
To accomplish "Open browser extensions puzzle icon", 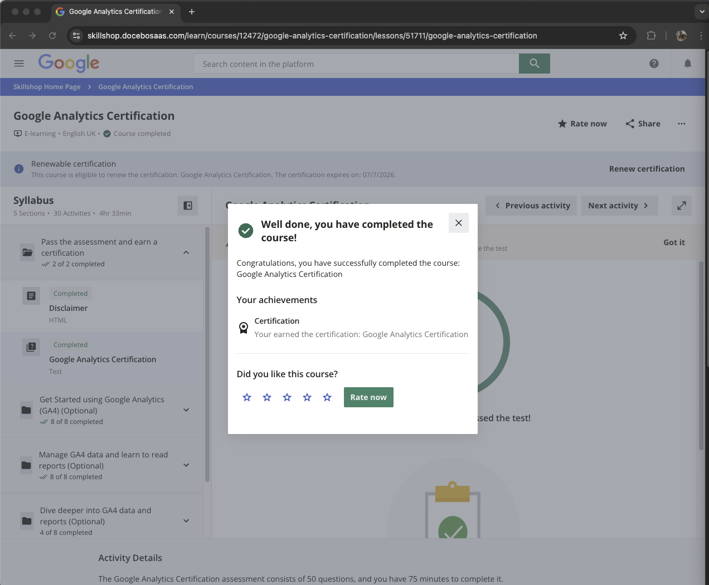I will pos(651,36).
